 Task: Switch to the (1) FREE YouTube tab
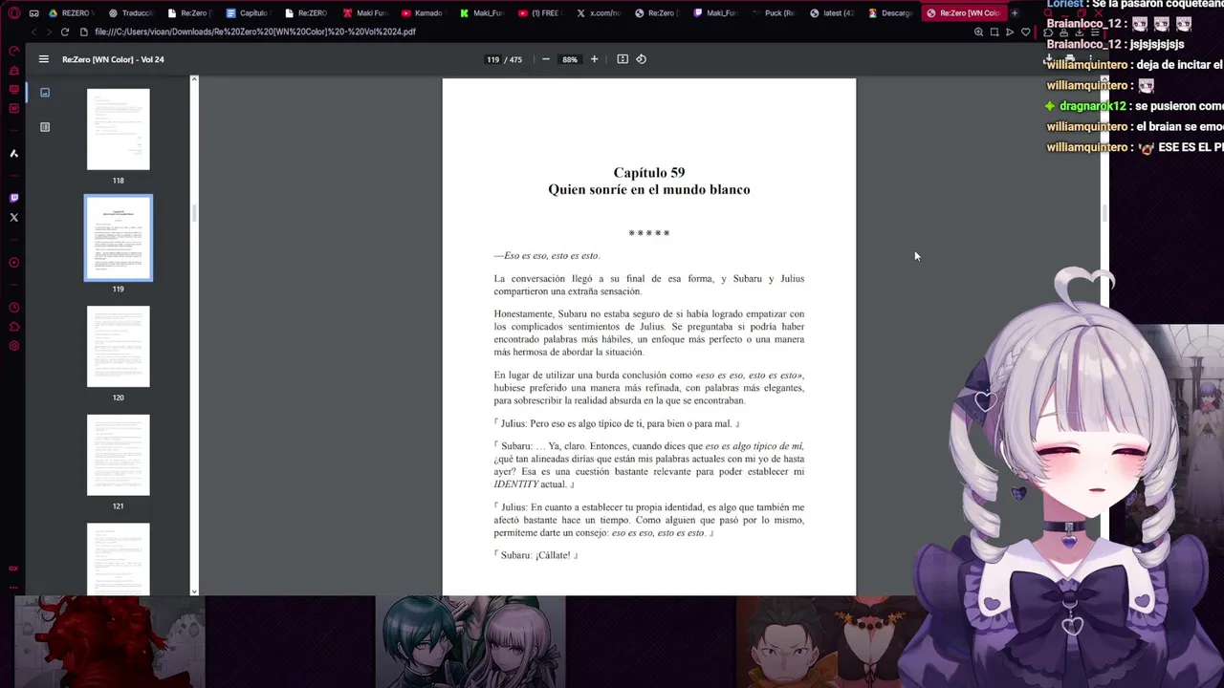tap(540, 13)
